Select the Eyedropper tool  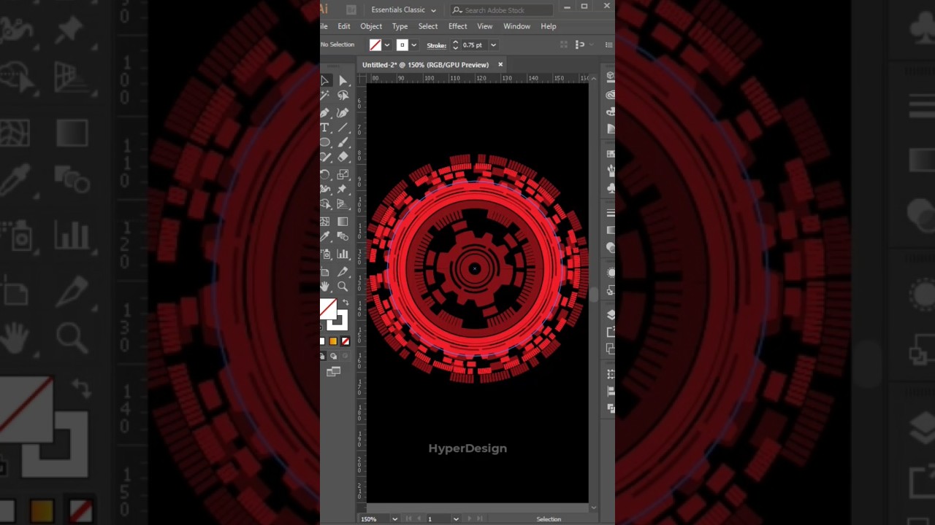[x=325, y=237]
